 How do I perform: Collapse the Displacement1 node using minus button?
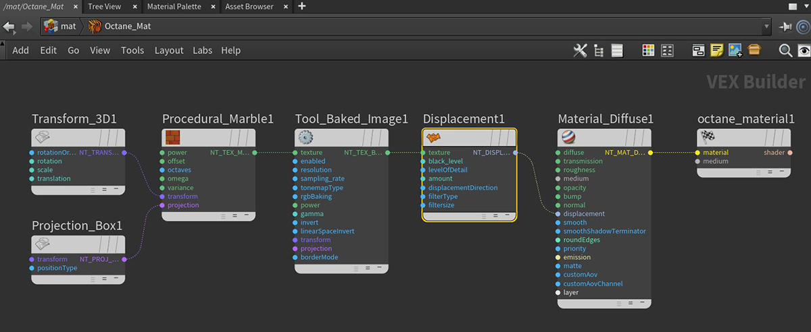pyautogui.click(x=508, y=216)
